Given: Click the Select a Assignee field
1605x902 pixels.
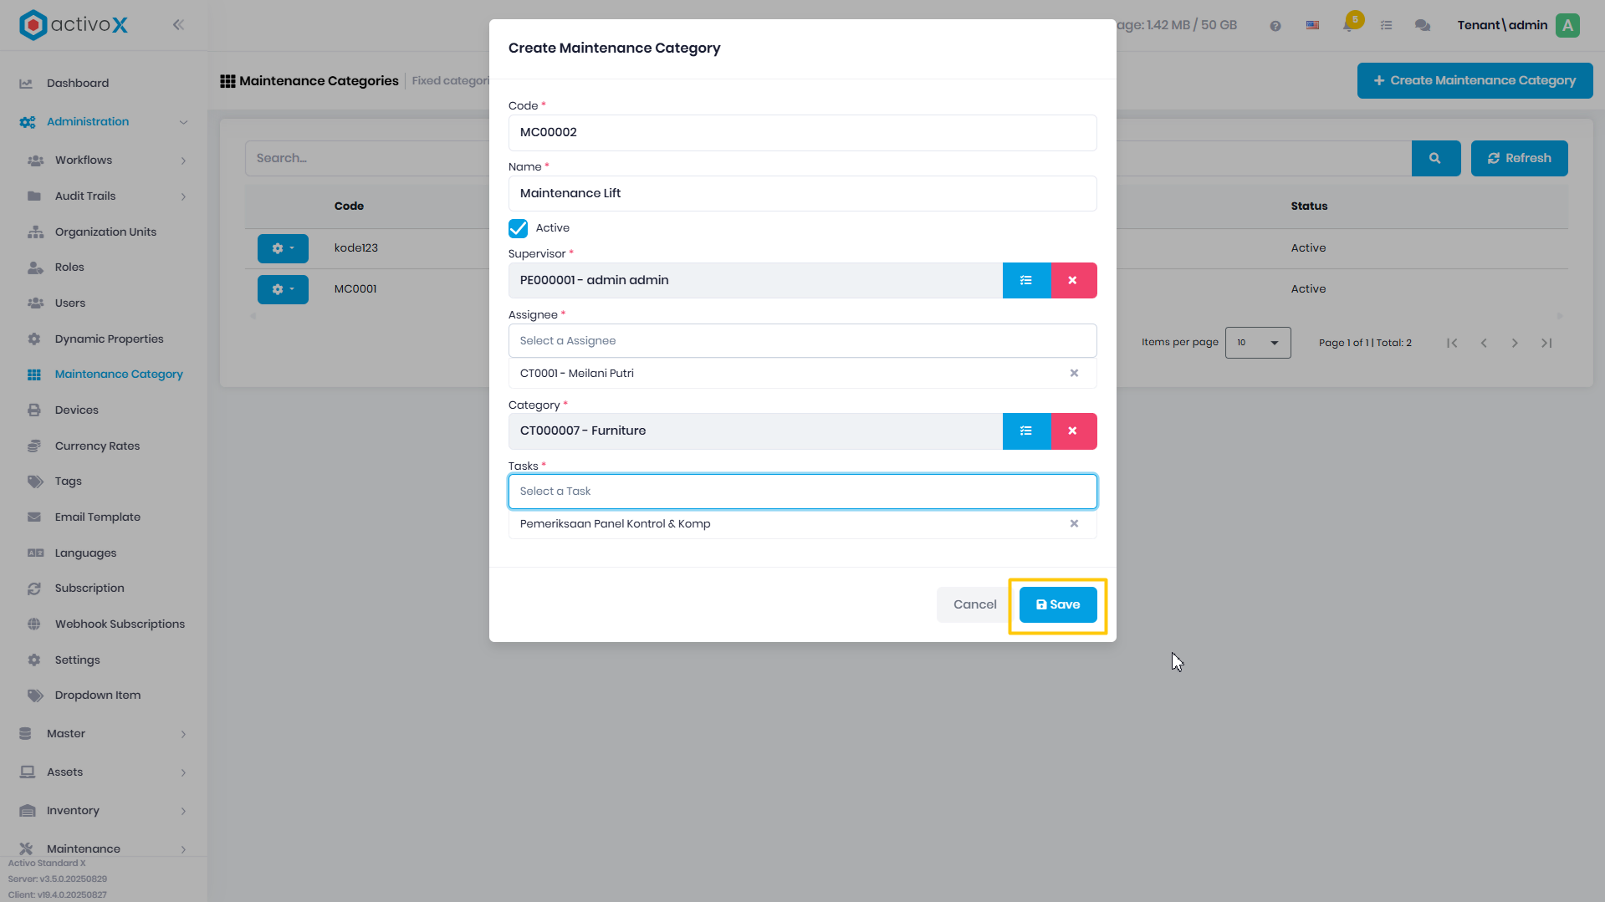Looking at the screenshot, I should pyautogui.click(x=802, y=341).
